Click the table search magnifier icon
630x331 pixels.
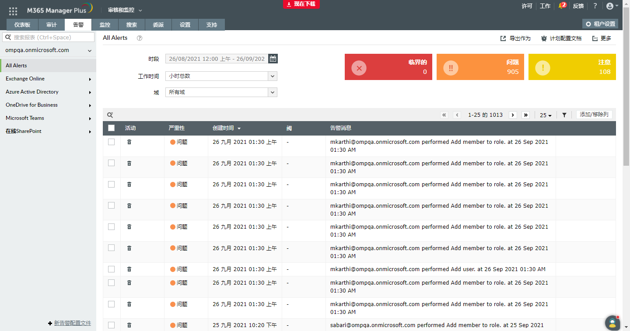click(110, 115)
